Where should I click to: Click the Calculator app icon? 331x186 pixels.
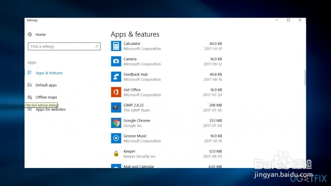tap(116, 46)
